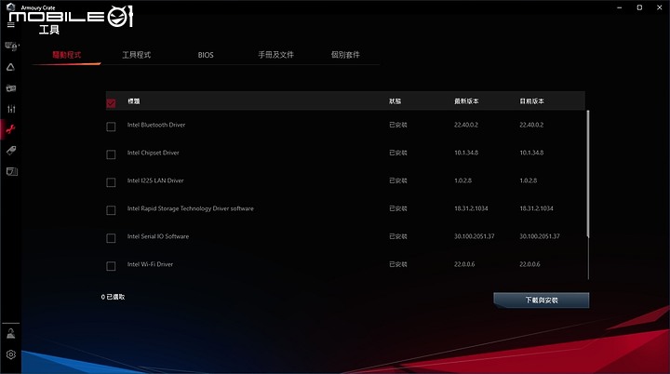Click the 最新版本 column header
The image size is (670, 374).
(466, 101)
